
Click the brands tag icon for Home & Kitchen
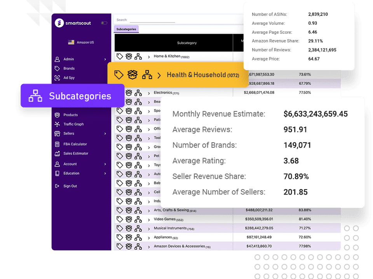point(120,57)
